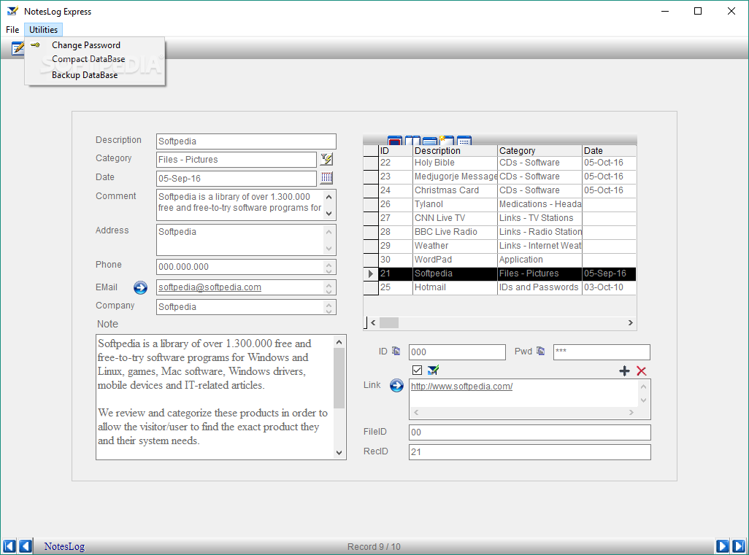Screen dimensions: 749x555
Task: Open the softpedia@softpedia.com email link
Action: pos(210,287)
